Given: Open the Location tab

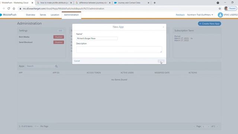Looking at the screenshot, I should (55, 15).
